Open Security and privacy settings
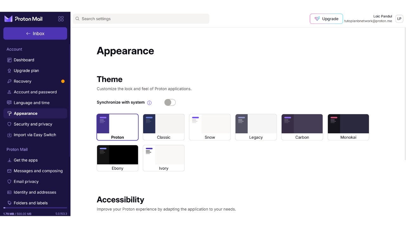The width and height of the screenshot is (406, 228). [33, 124]
